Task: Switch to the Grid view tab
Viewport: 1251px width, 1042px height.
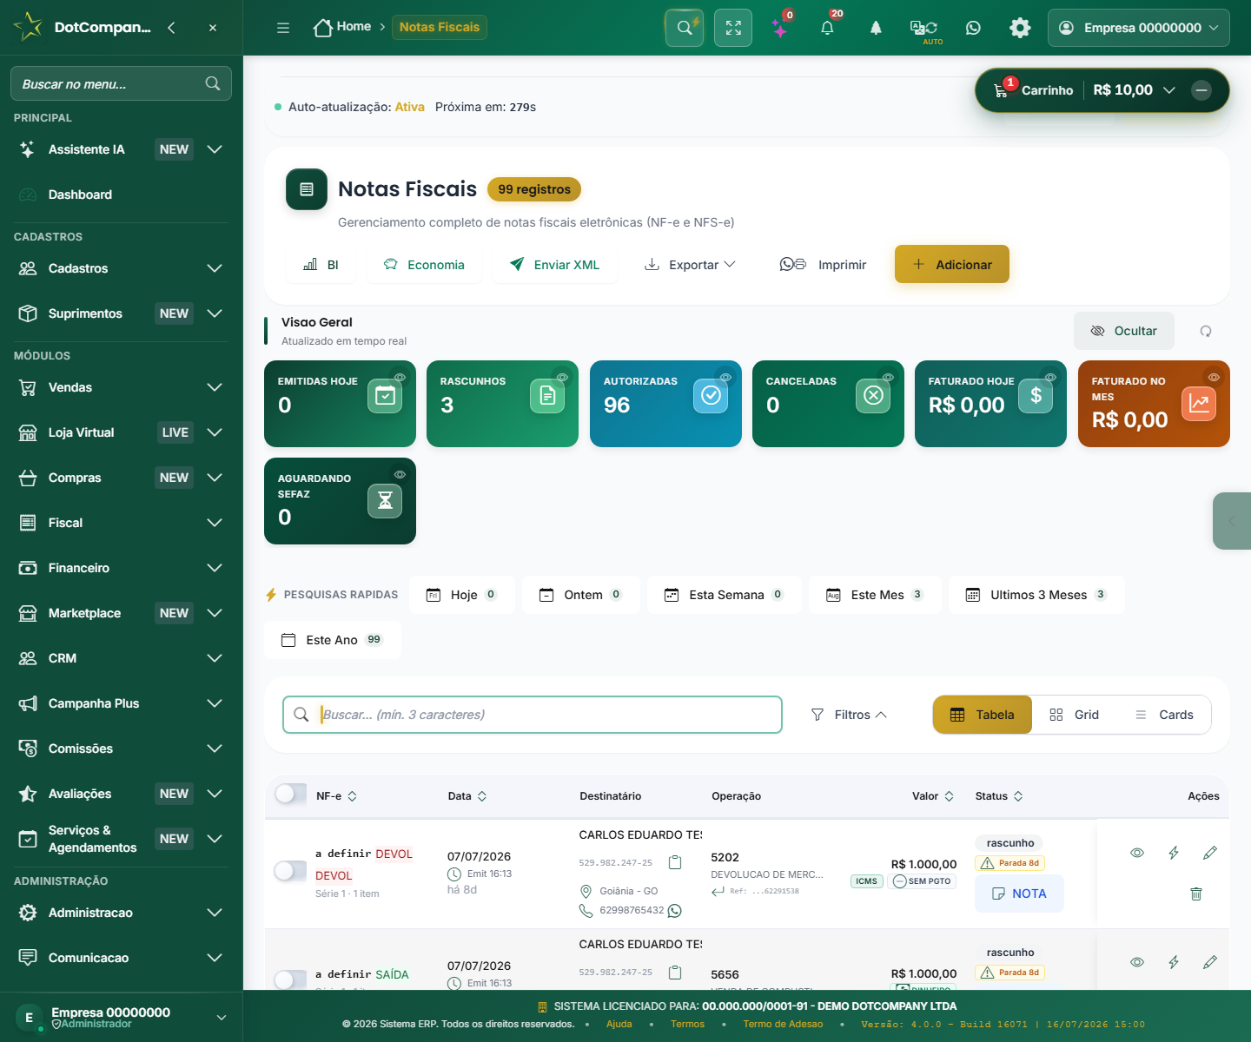Action: coord(1075,715)
